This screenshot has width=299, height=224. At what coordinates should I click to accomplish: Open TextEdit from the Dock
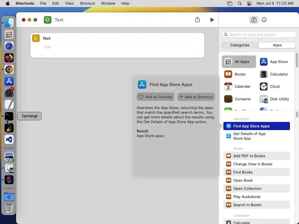pyautogui.click(x=9, y=105)
